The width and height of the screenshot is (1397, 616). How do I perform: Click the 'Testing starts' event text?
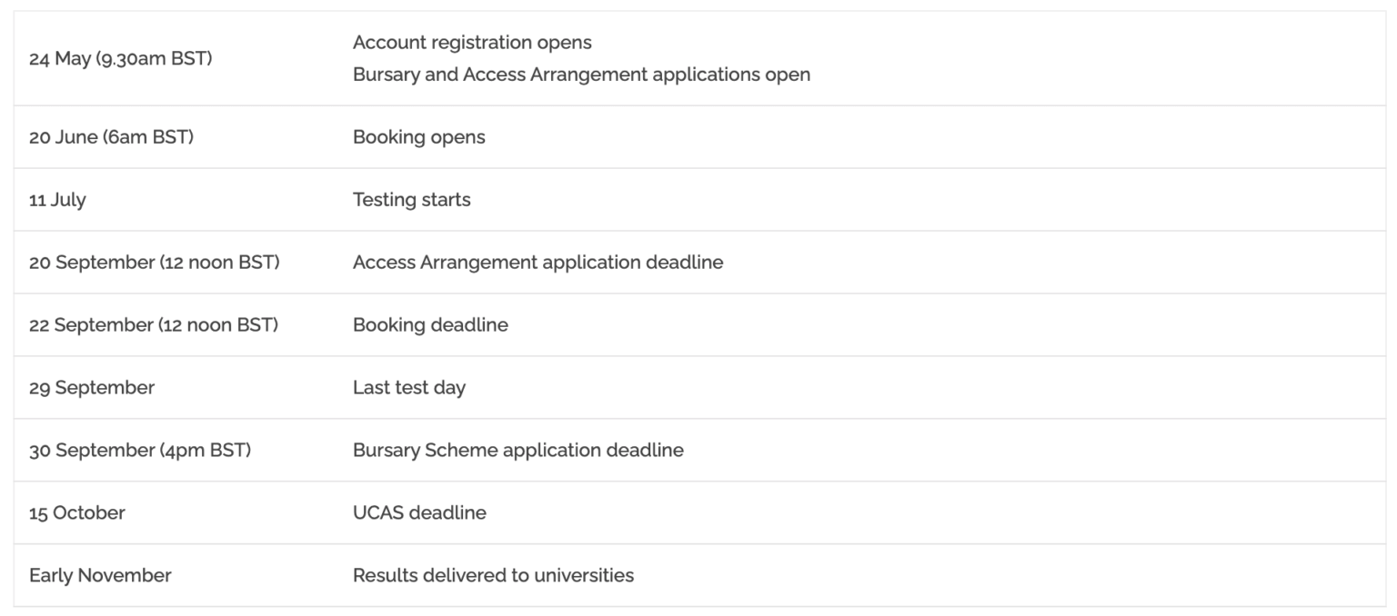[411, 200]
